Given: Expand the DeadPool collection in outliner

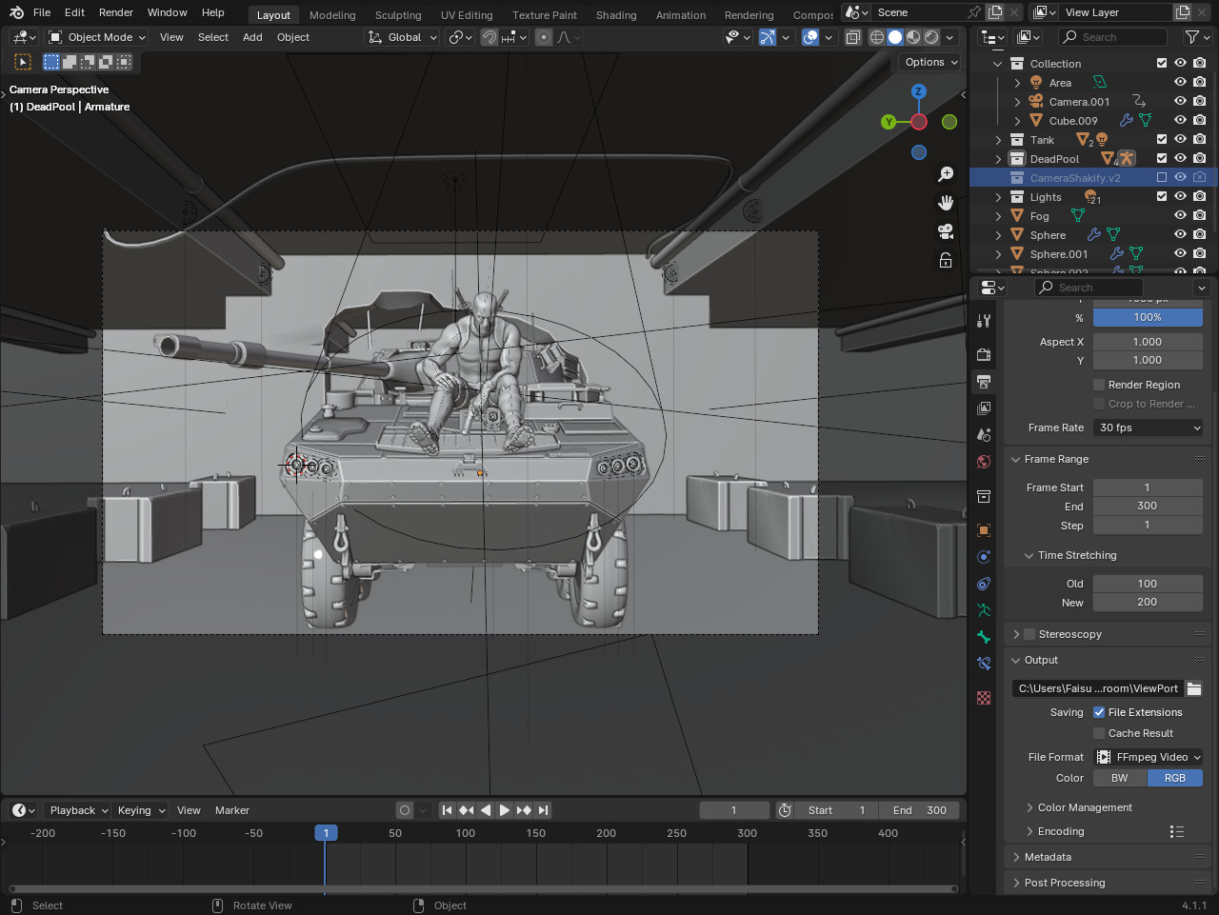Looking at the screenshot, I should tap(998, 159).
